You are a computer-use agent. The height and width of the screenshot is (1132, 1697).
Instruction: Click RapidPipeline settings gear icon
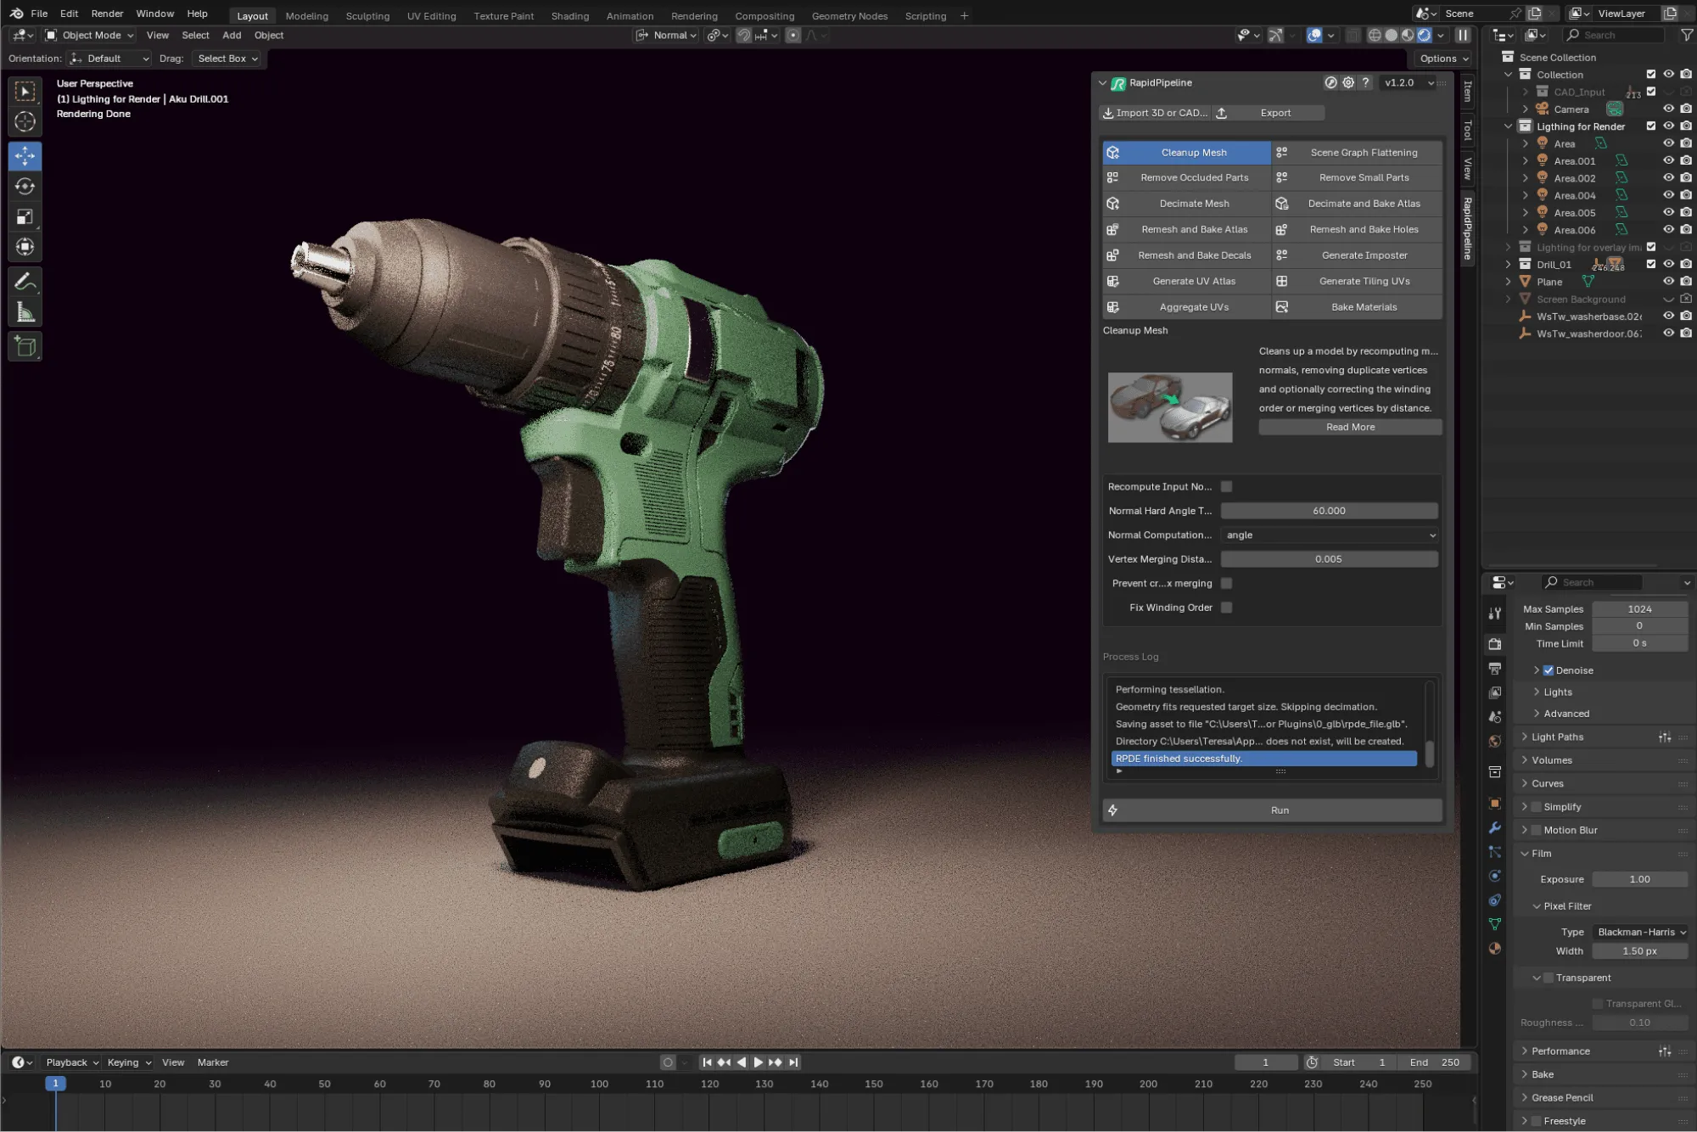[x=1348, y=83]
